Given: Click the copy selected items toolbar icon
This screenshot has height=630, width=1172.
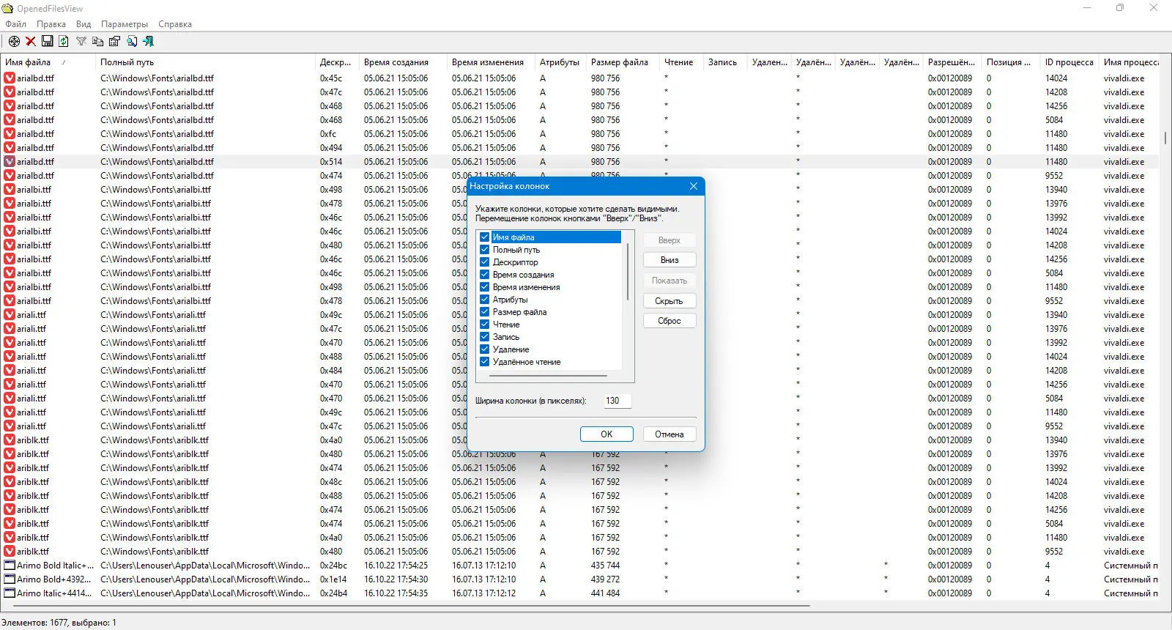Looking at the screenshot, I should (x=98, y=41).
